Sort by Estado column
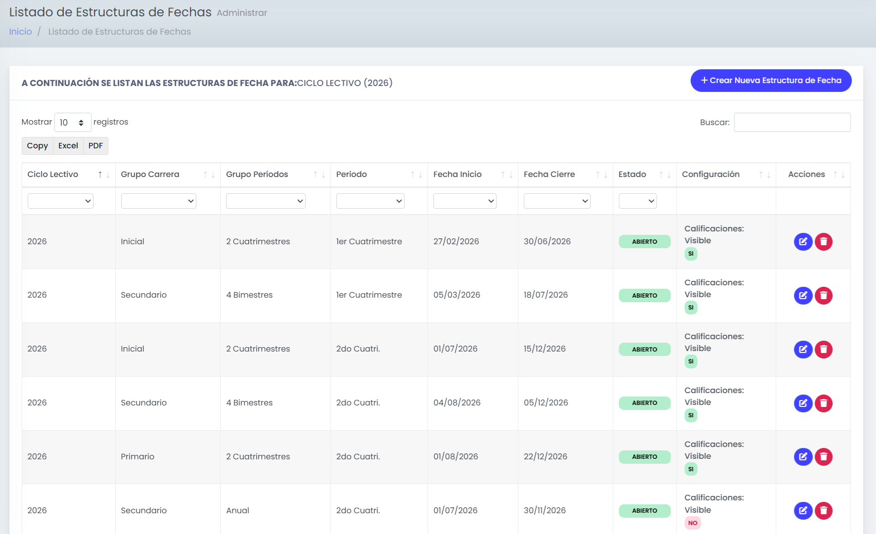876x534 pixels. (645, 175)
